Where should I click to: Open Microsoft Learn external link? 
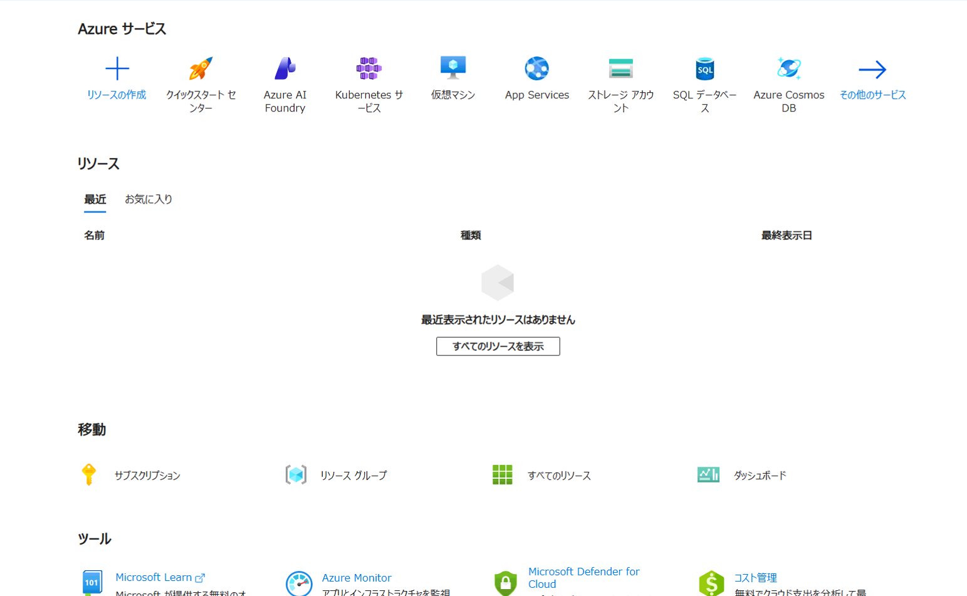point(154,577)
